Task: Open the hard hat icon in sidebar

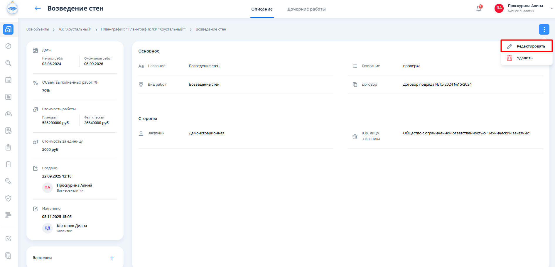Action: tap(9, 114)
